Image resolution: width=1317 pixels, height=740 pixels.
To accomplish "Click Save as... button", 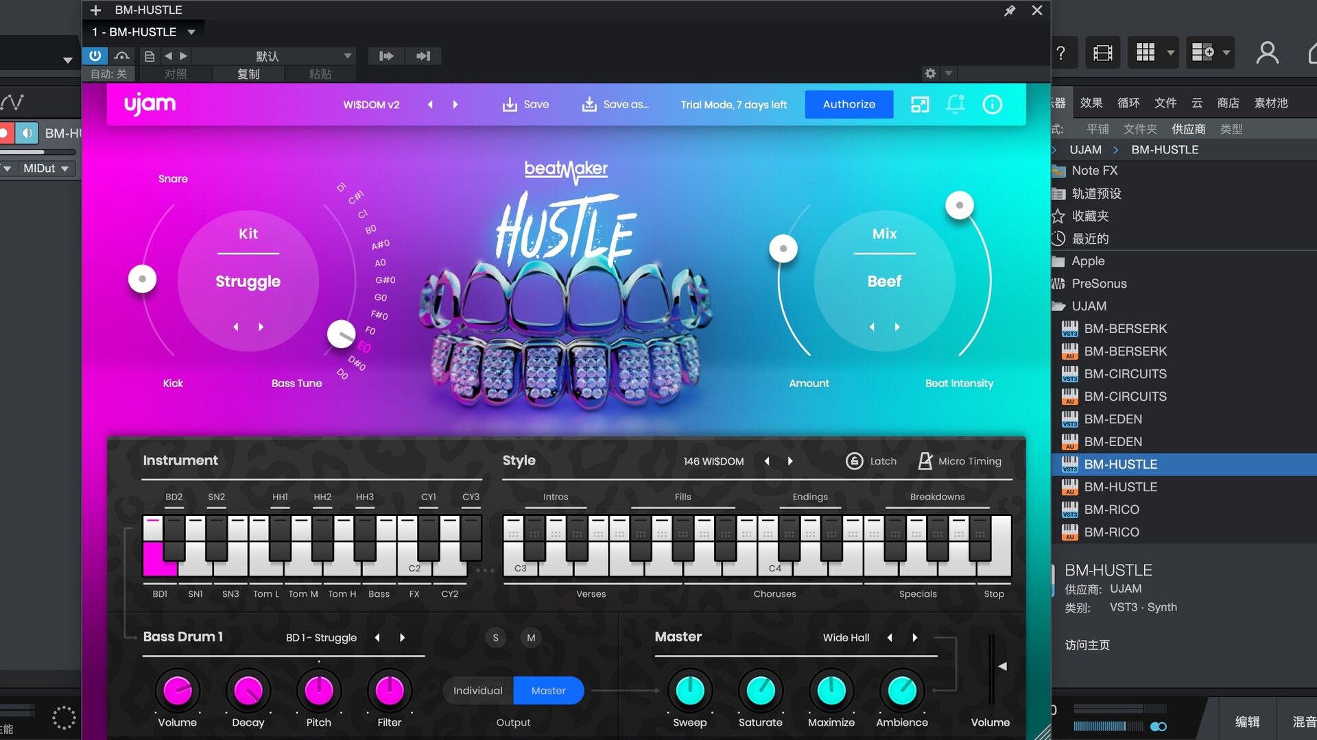I will (615, 105).
